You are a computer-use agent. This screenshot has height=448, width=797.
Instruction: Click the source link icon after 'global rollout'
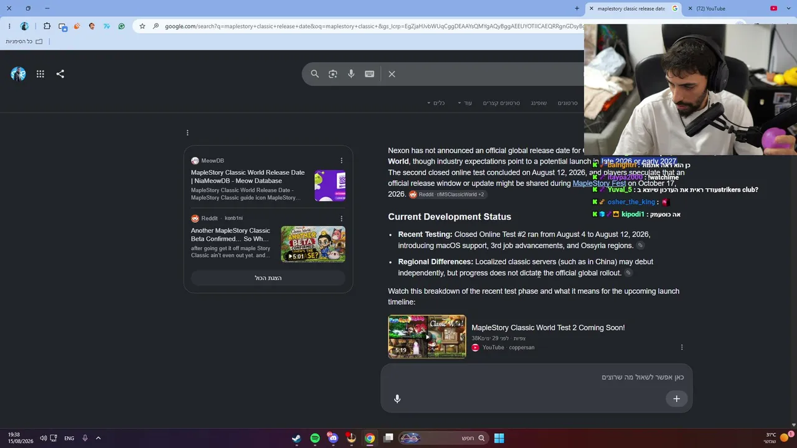point(628,273)
